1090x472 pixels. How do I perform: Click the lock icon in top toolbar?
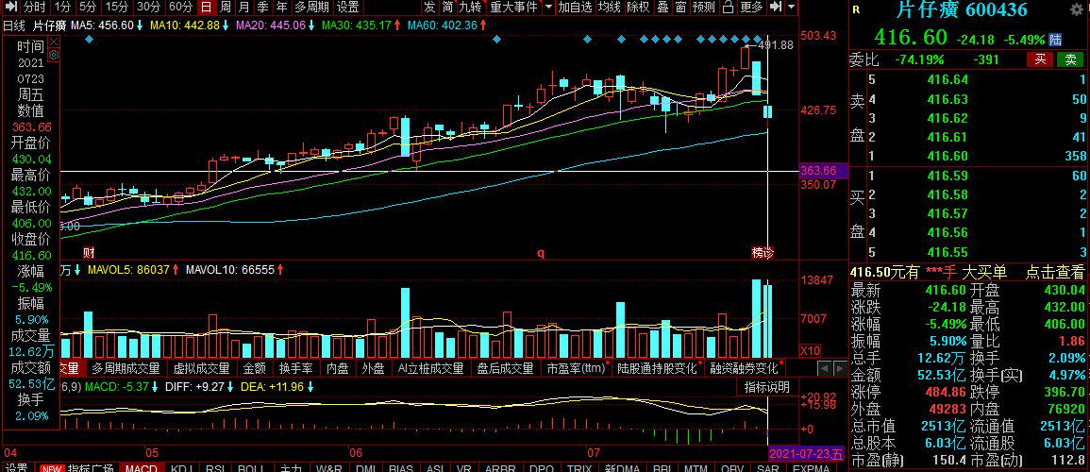(728, 8)
